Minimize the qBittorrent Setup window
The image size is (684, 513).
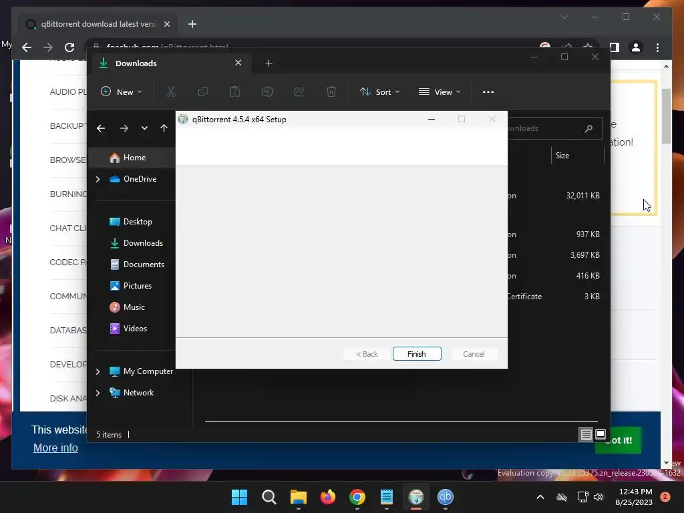pos(432,119)
